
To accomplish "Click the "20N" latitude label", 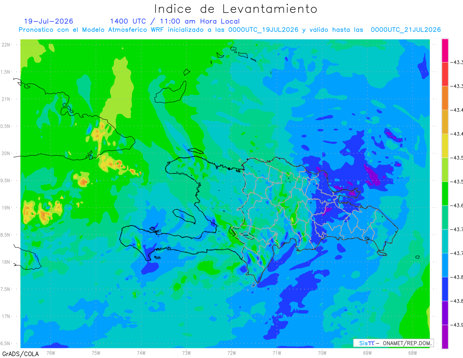I will coord(6,153).
